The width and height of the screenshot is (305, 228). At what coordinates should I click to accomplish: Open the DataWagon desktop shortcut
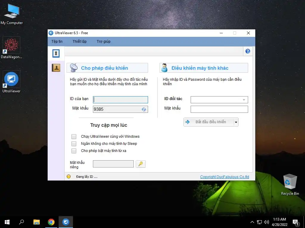coord(12,48)
